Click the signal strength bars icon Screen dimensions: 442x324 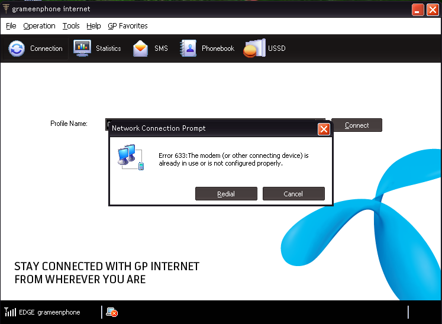10,312
